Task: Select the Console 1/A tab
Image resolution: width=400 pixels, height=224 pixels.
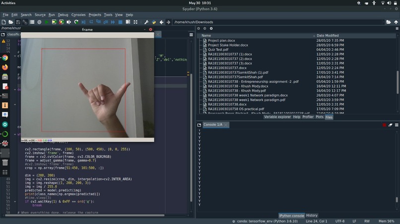Action: coord(213,125)
